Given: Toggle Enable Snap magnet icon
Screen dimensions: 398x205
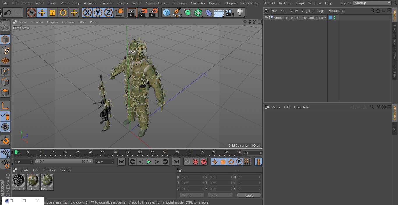Looking at the screenshot, I should [x=5, y=140].
